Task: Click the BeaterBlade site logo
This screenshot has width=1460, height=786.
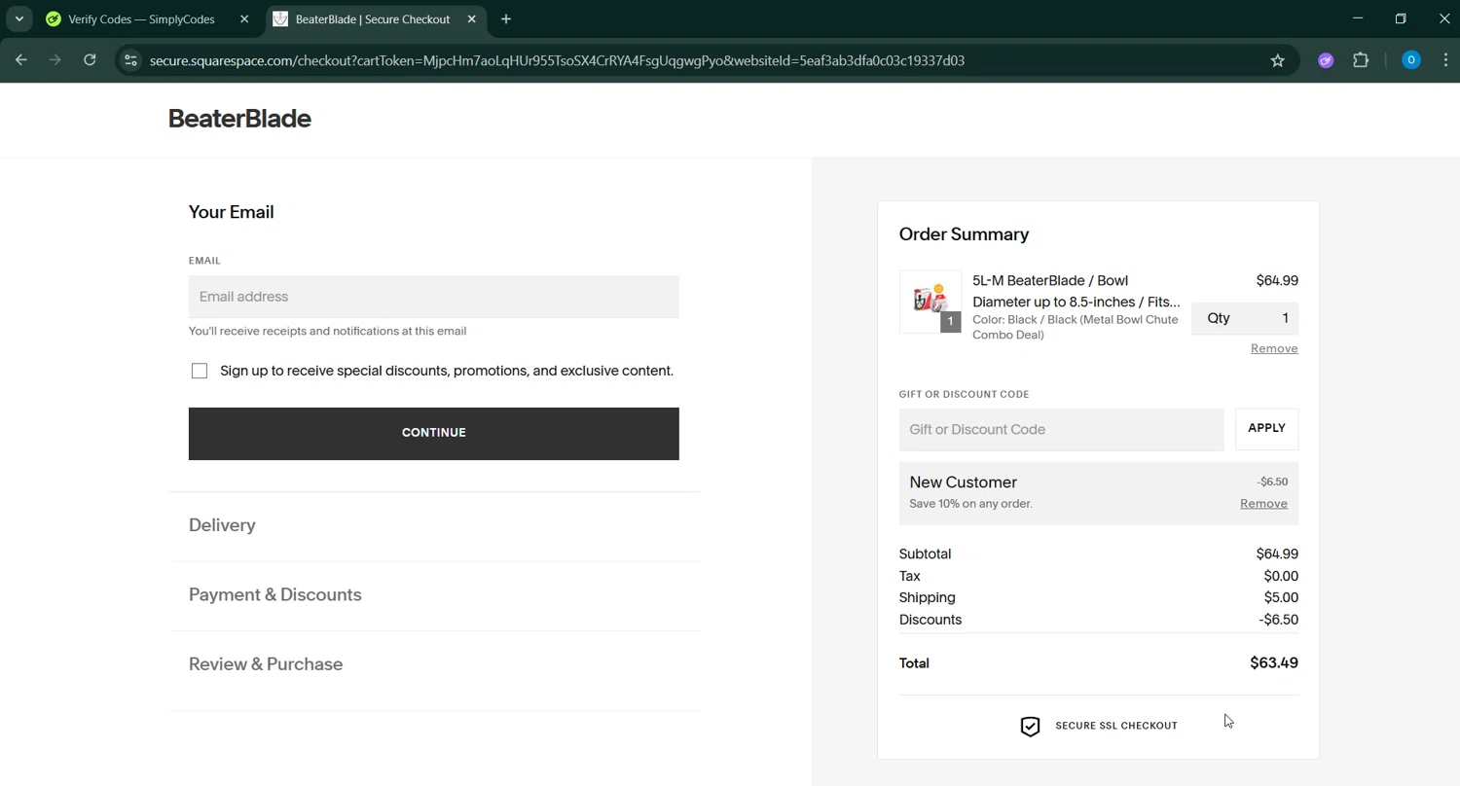Action: click(239, 119)
